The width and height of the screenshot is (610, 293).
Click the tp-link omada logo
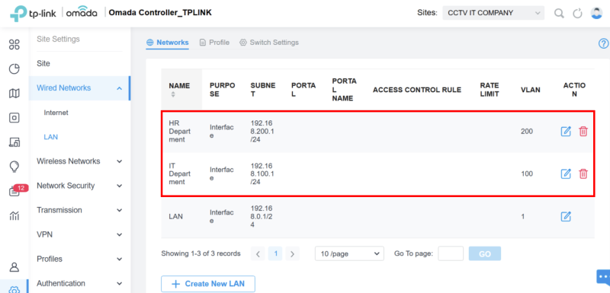click(53, 13)
